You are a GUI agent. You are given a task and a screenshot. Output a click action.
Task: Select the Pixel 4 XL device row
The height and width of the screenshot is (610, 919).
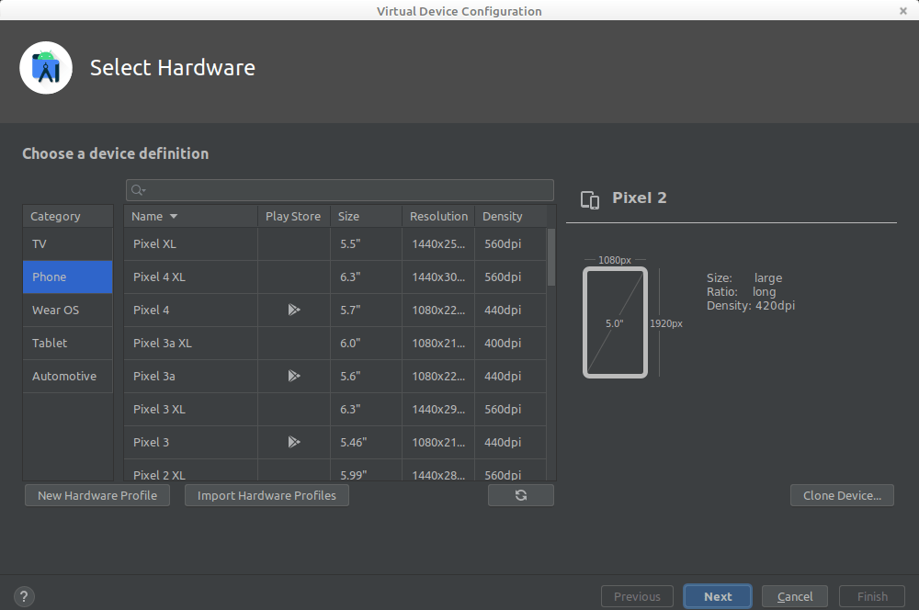pyautogui.click(x=335, y=277)
